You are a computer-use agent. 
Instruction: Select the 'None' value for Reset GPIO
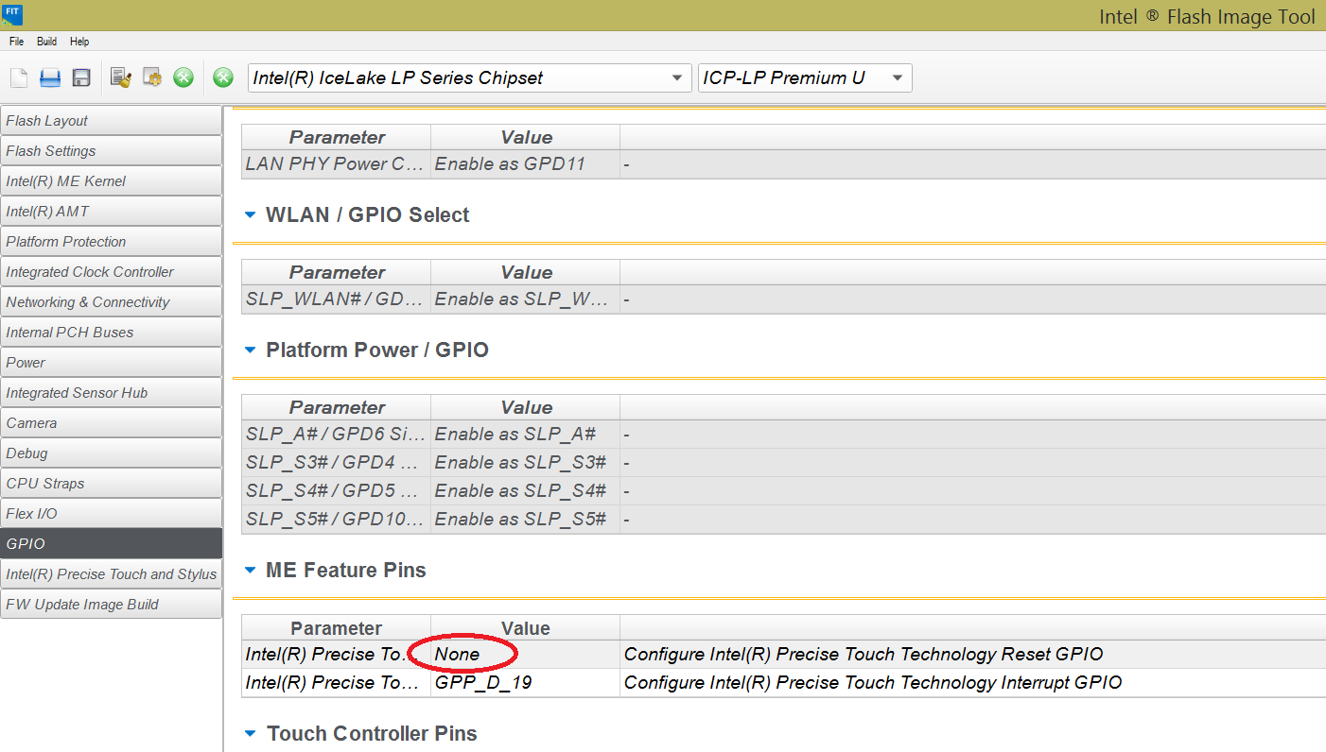coord(525,655)
